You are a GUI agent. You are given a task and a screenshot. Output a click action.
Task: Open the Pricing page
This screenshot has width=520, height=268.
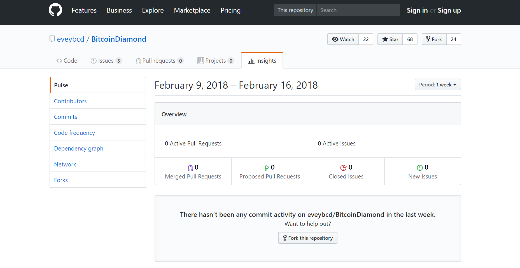coord(230,10)
